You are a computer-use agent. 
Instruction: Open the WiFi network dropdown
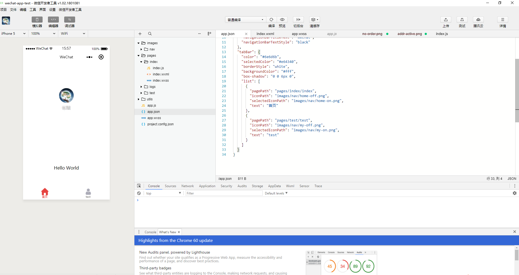[73, 34]
